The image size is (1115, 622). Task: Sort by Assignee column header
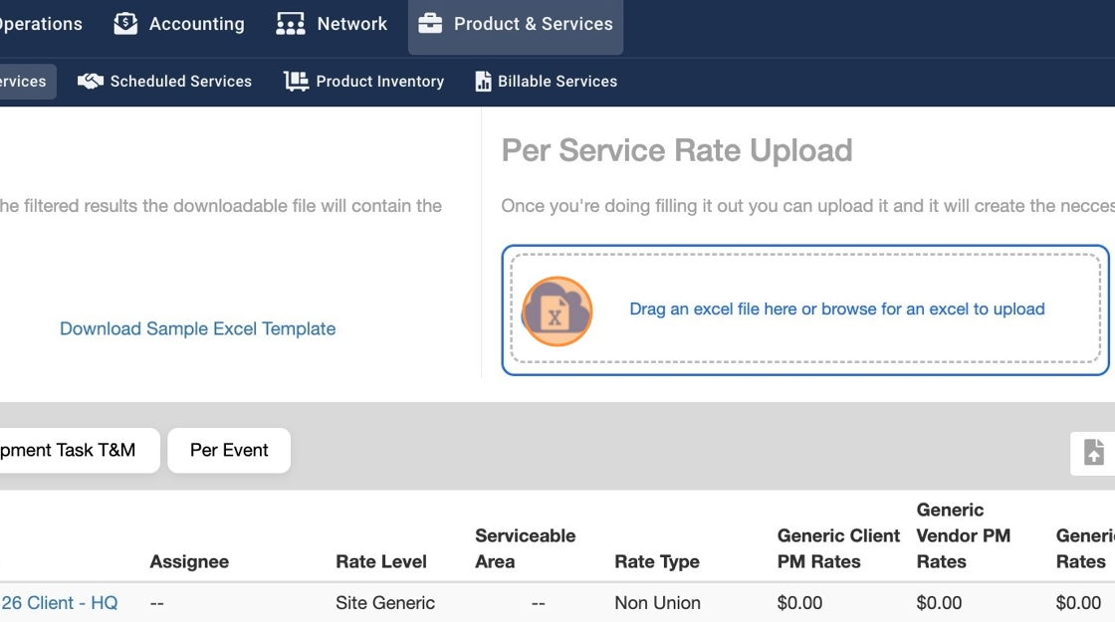[x=189, y=561]
